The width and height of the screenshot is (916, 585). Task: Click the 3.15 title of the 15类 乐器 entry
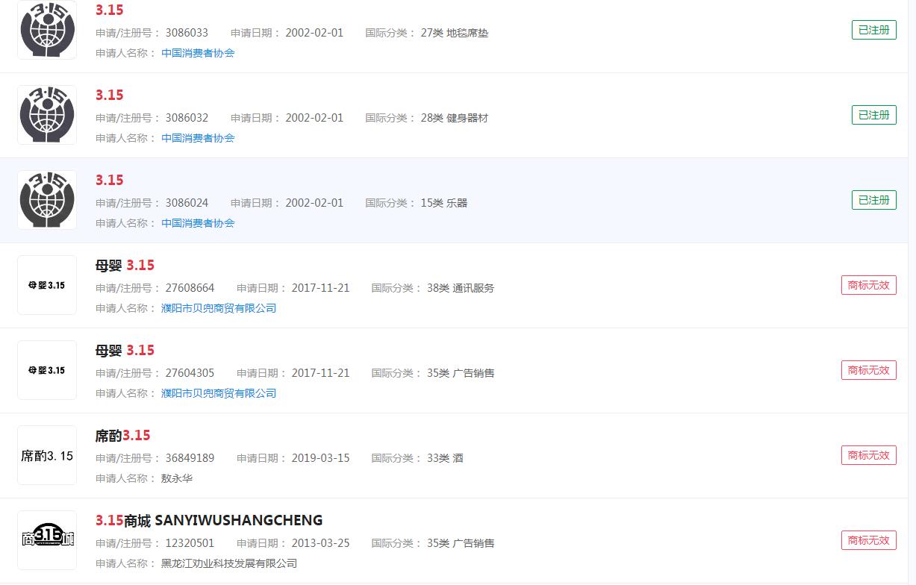pos(110,181)
